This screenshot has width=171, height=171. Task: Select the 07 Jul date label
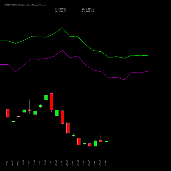pos(7,163)
